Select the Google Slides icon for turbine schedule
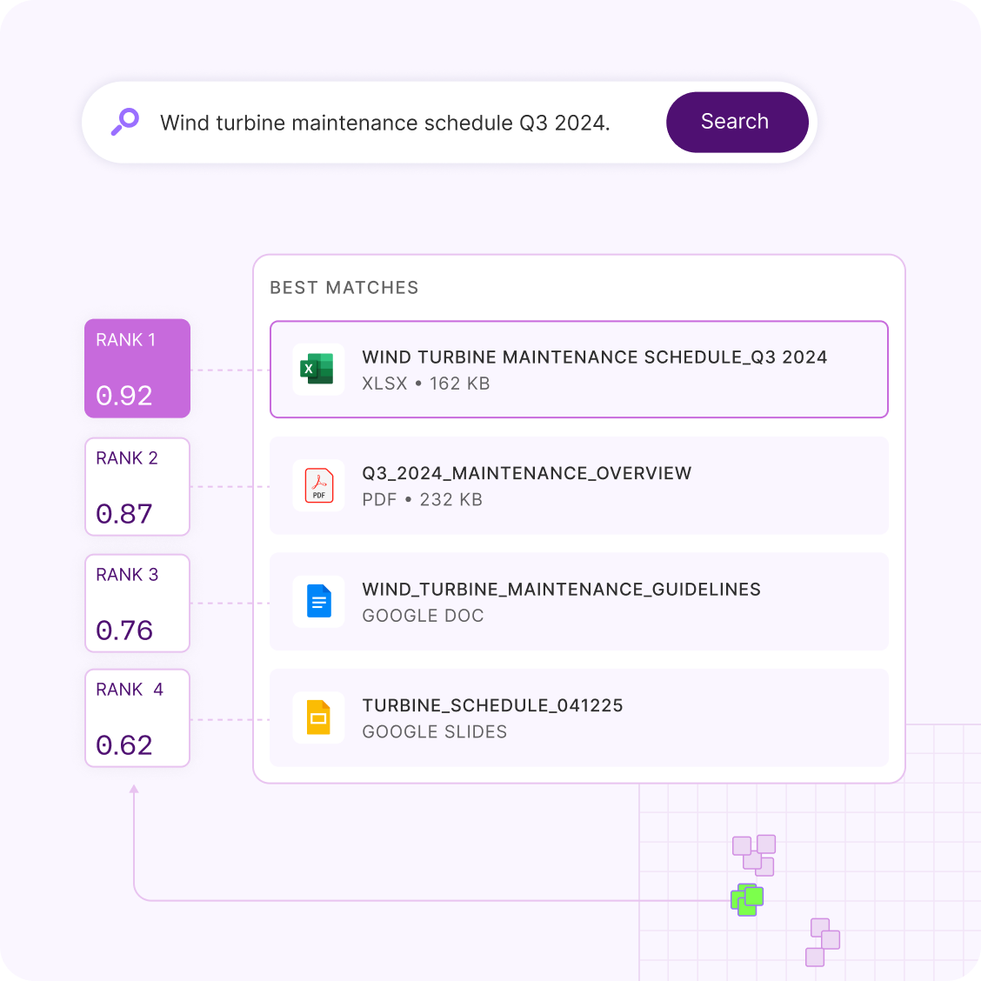The image size is (981, 981). point(318,717)
